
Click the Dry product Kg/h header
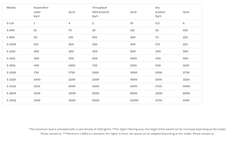[x=160, y=12]
